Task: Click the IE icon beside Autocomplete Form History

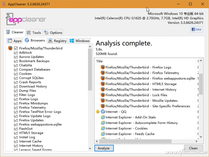Action: (103, 123)
